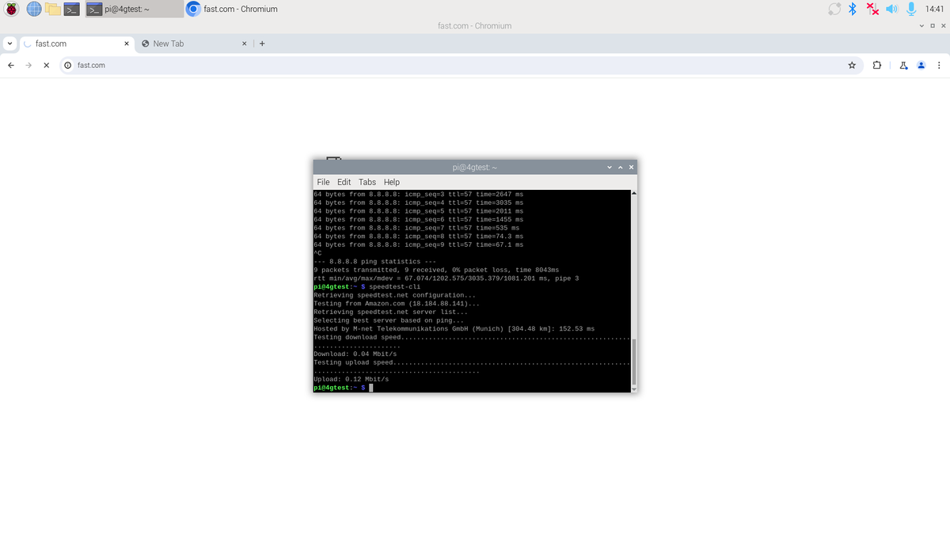Open the microphone input control
Viewport: 950px width, 534px height.
coord(911,9)
